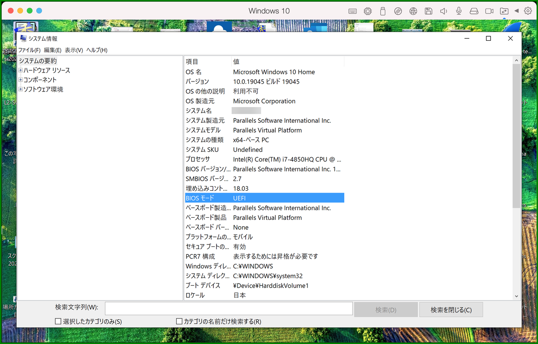This screenshot has width=538, height=344.
Task: Click the scrollbar down arrow in details list
Action: coord(516,296)
